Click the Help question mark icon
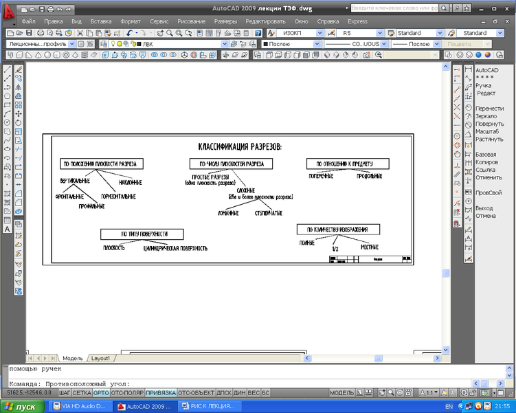 tap(258, 33)
